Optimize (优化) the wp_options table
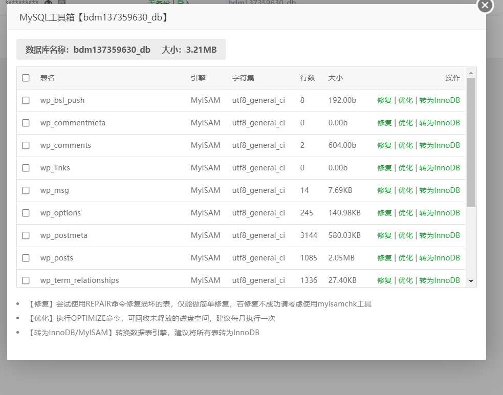This screenshot has width=503, height=395. click(x=405, y=213)
